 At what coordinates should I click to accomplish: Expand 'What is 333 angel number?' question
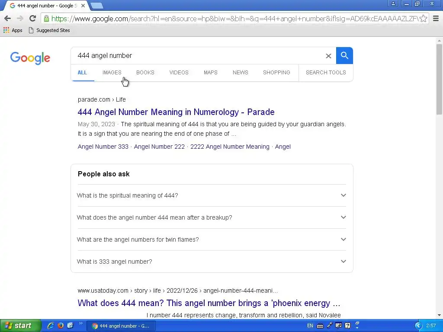pyautogui.click(x=212, y=262)
